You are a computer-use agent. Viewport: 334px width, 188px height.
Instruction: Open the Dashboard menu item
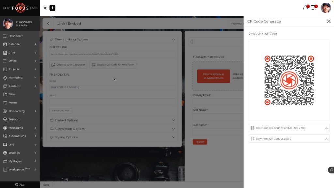tap(16, 36)
